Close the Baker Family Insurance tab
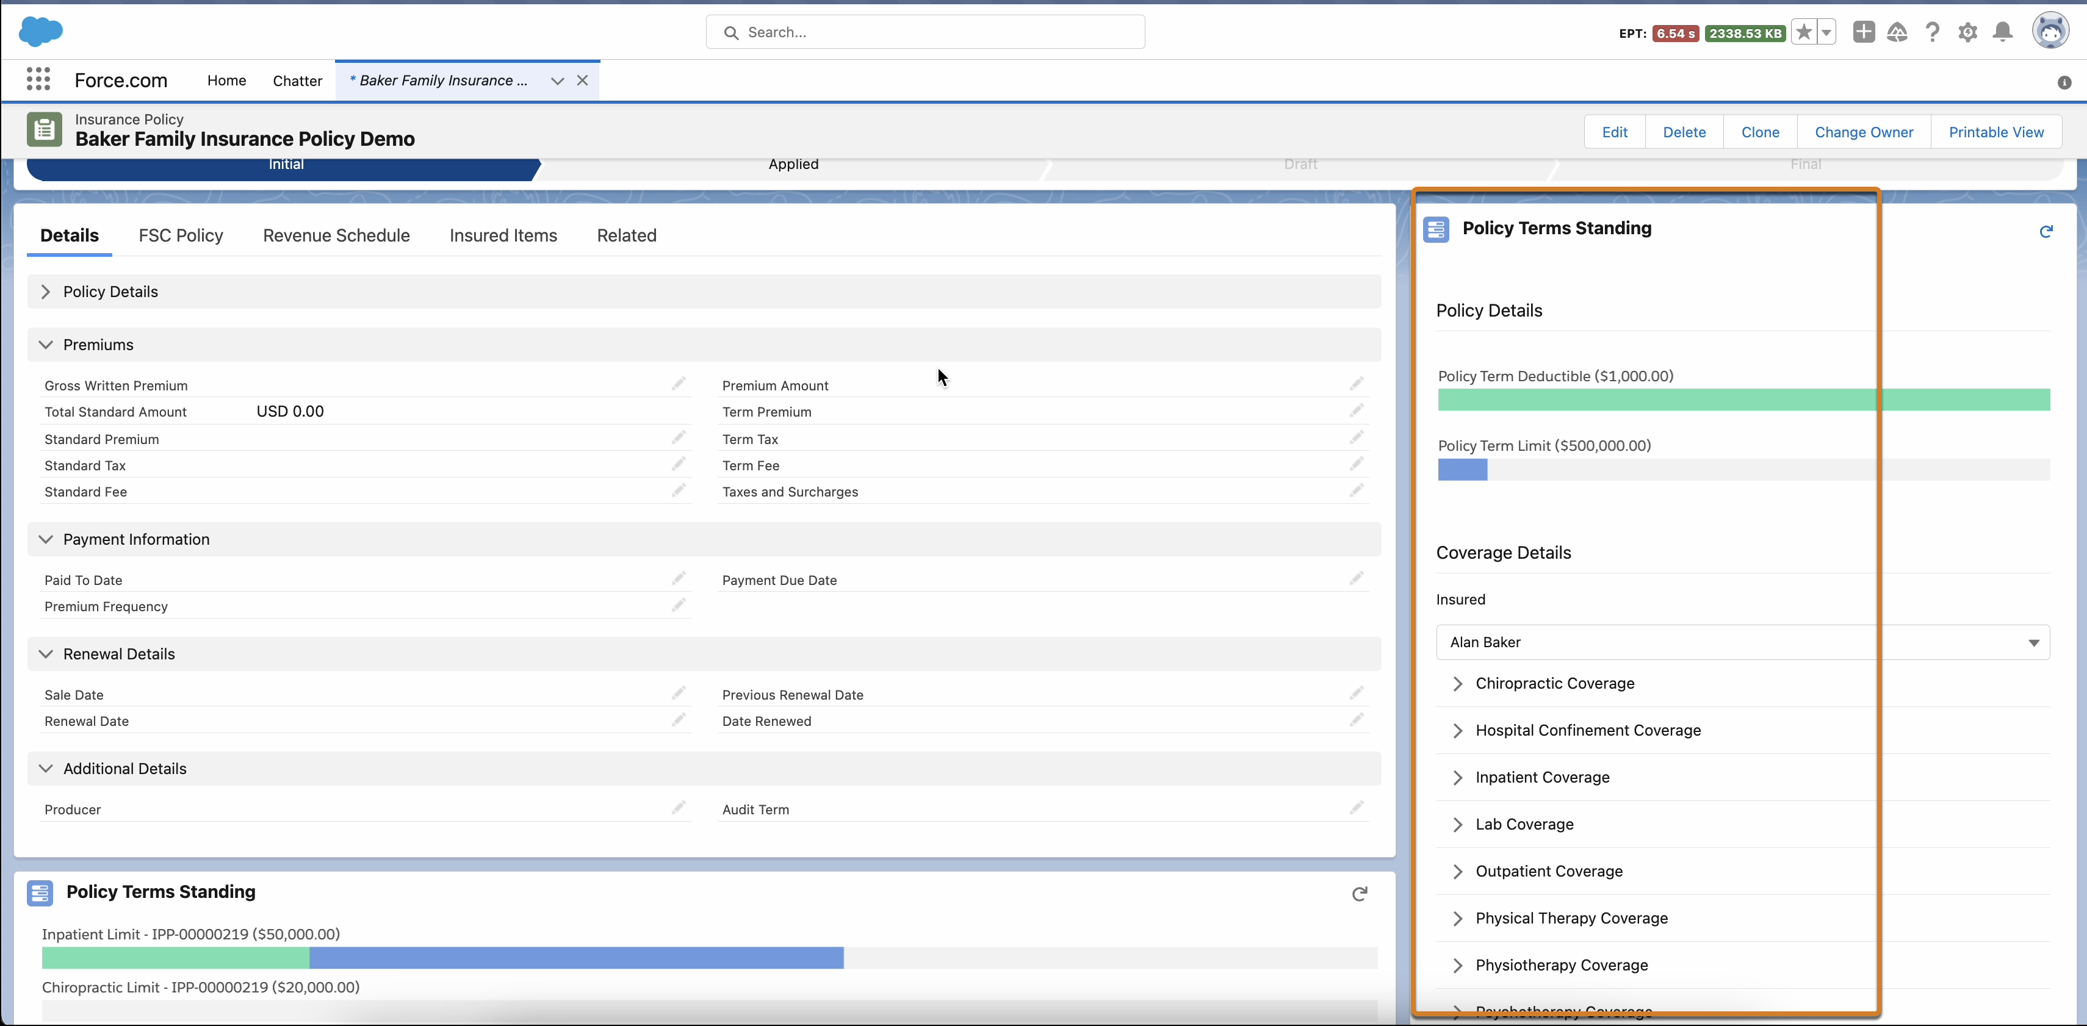 pos(583,80)
